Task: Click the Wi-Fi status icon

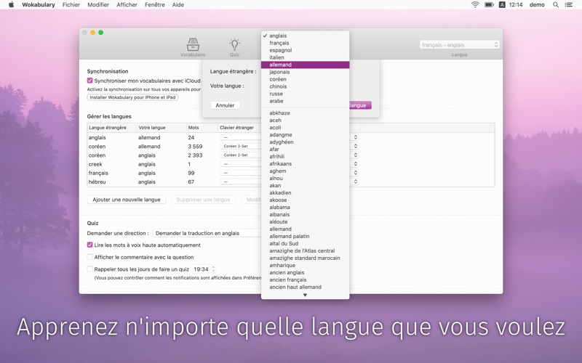Action: pos(475,4)
